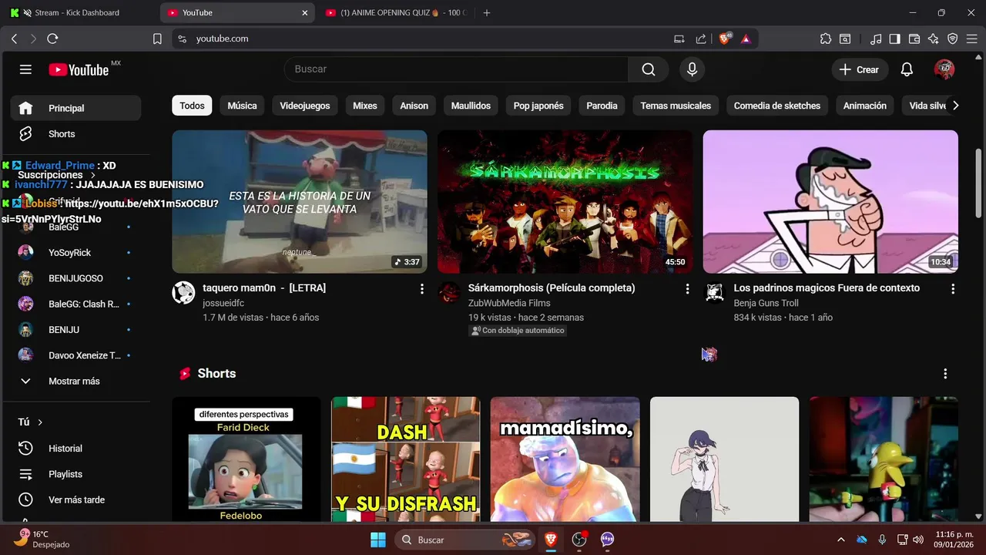Open the account avatar menu
Viewport: 986px width, 555px height.
click(944, 69)
